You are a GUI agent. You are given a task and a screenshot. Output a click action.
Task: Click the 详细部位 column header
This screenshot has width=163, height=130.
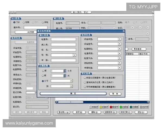pyautogui.click(x=132, y=54)
